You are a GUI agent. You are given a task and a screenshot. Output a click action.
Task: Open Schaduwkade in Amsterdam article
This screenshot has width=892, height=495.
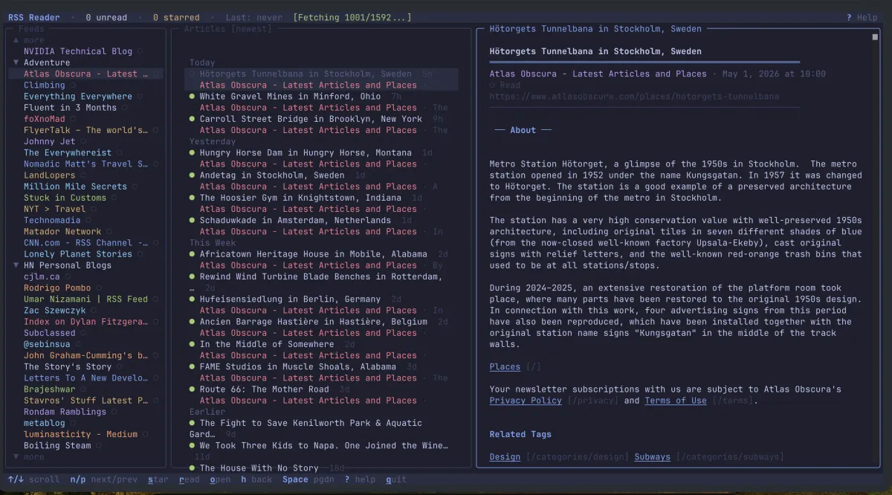click(x=295, y=221)
